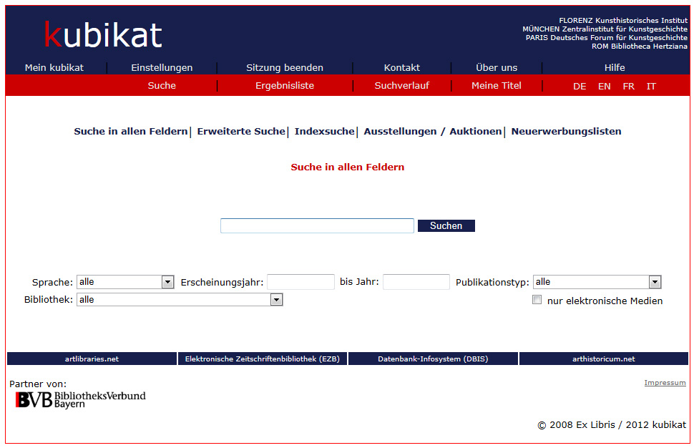Switch language to EN
Viewport: 694px width, 448px height.
pyautogui.click(x=605, y=86)
